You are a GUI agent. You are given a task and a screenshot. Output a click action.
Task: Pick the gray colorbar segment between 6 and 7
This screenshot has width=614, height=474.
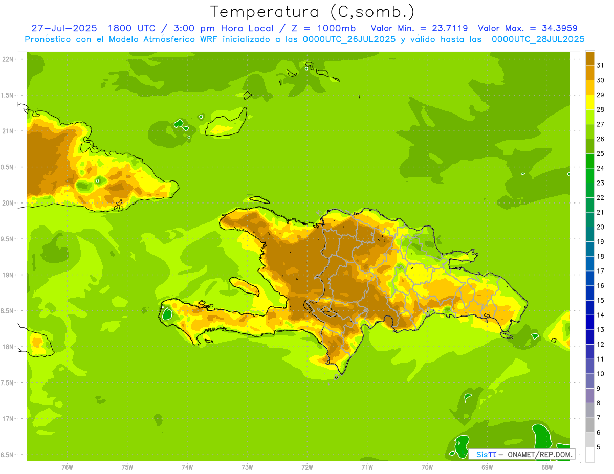point(590,425)
